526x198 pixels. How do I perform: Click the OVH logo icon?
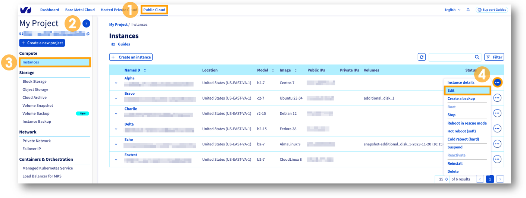[26, 10]
